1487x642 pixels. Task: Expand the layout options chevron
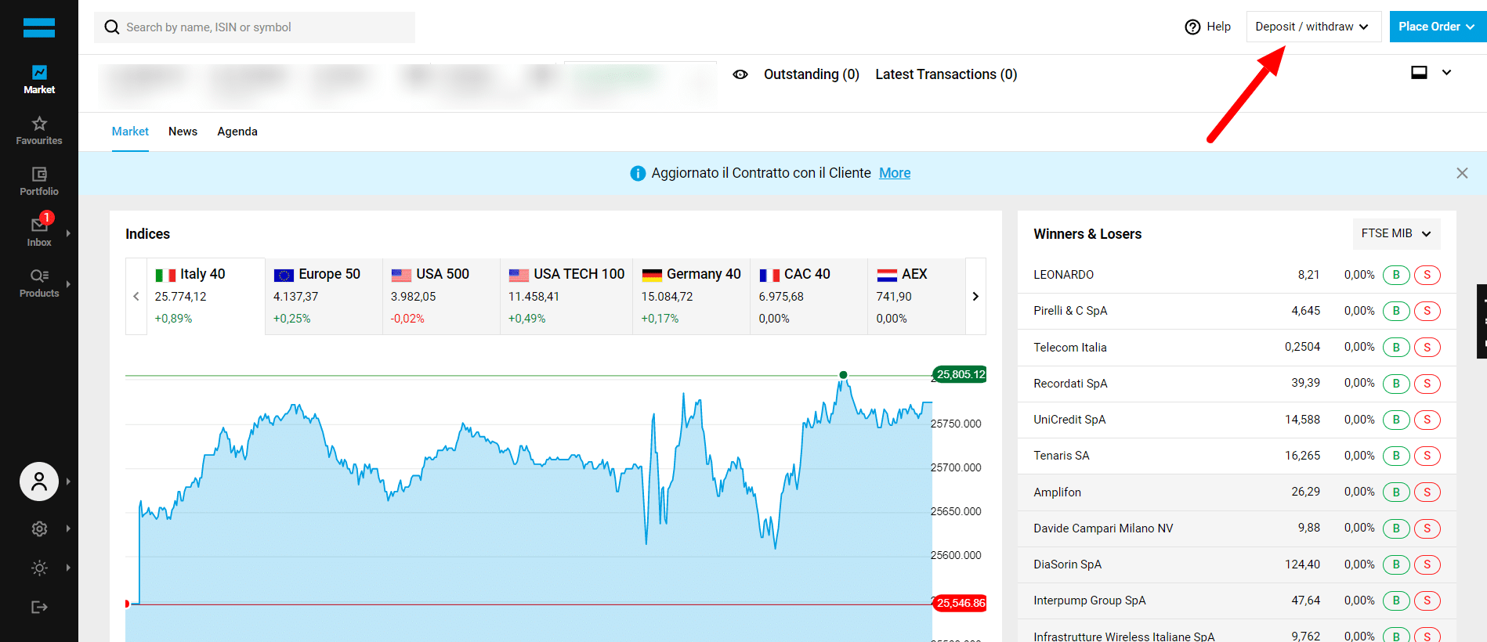pyautogui.click(x=1446, y=73)
